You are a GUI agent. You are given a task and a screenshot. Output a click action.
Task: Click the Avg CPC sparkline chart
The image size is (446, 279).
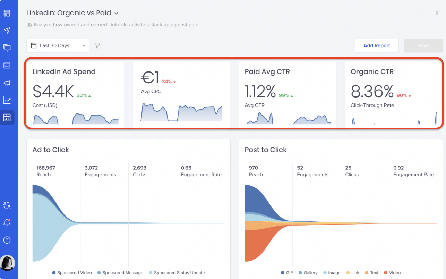click(181, 112)
